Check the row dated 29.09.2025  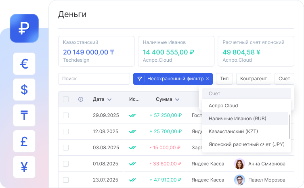66,115
